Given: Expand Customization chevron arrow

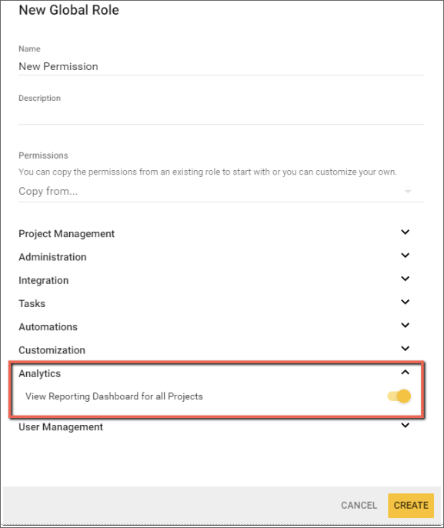Looking at the screenshot, I should 406,348.
